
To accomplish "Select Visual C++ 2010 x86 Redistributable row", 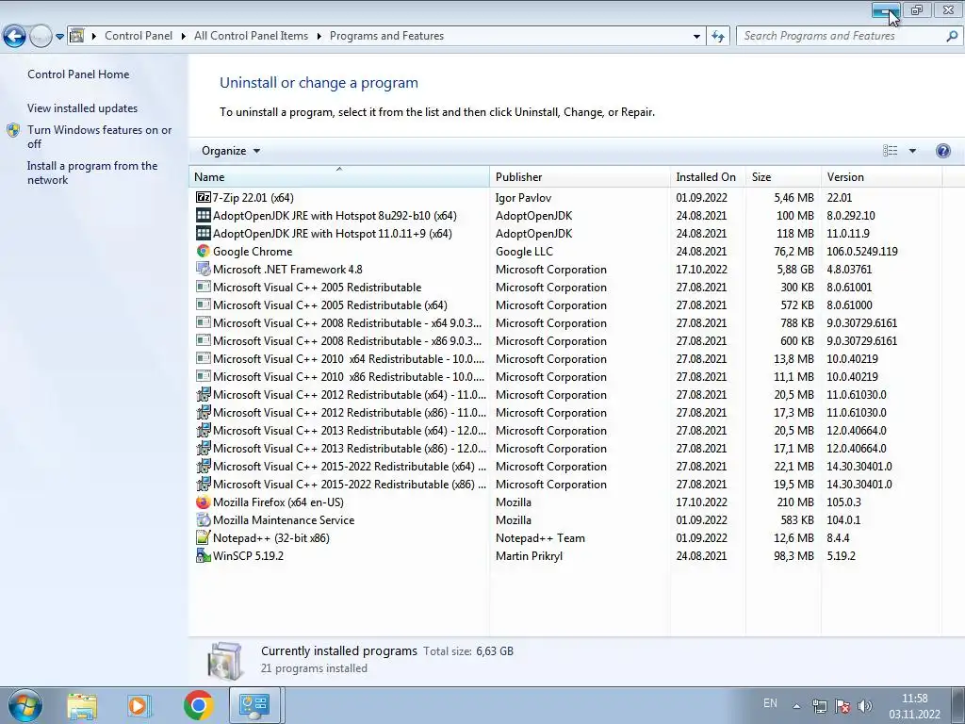I will pos(565,376).
